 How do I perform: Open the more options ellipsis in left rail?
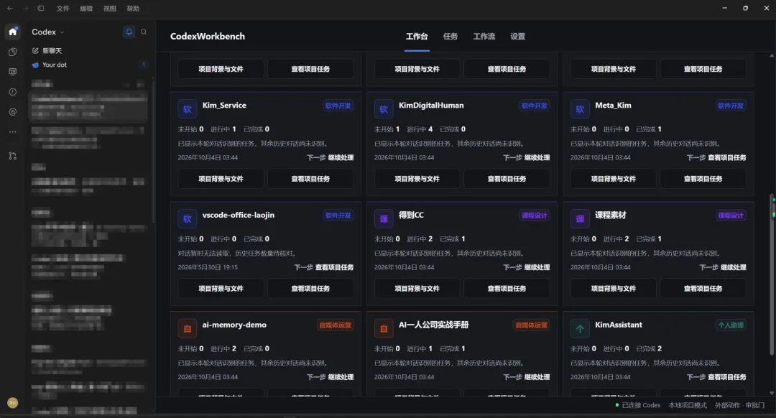click(x=13, y=132)
